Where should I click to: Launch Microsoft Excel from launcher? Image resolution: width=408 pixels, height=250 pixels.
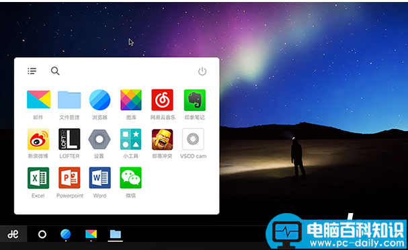point(38,178)
